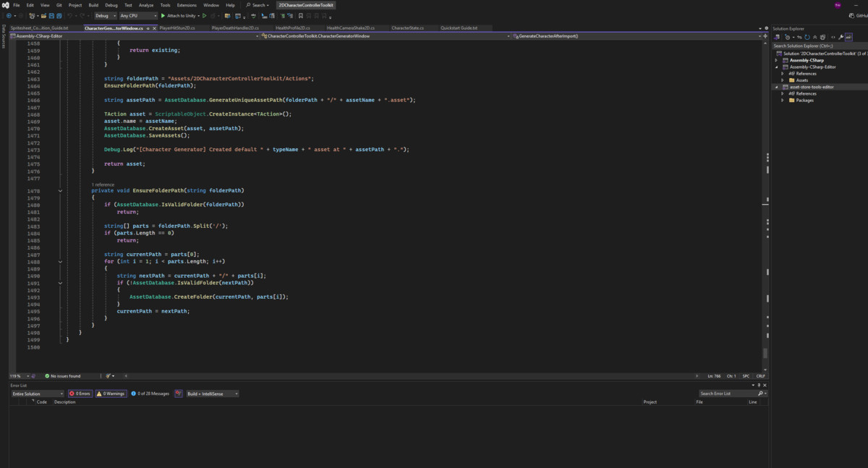The image size is (868, 468).
Task: Click Start Without Debugging green outline arrow
Action: click(x=205, y=15)
